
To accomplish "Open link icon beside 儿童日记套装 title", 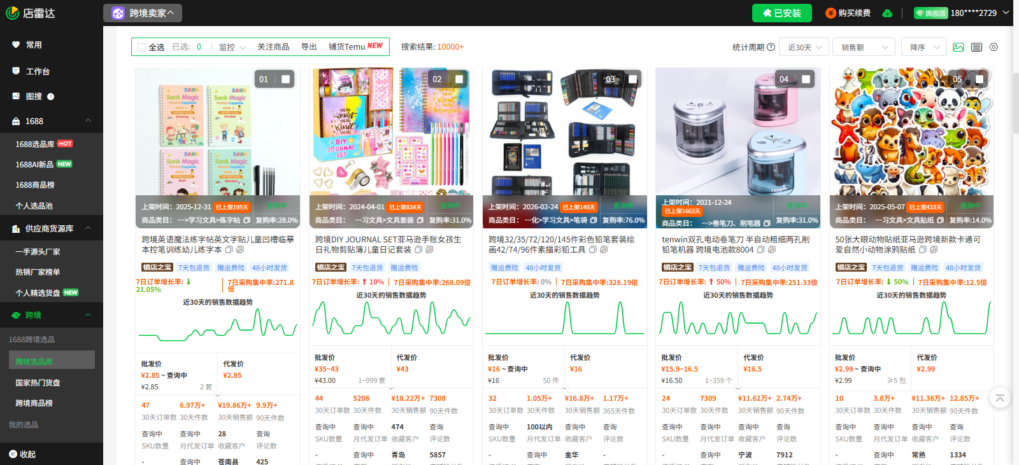I will (x=429, y=250).
